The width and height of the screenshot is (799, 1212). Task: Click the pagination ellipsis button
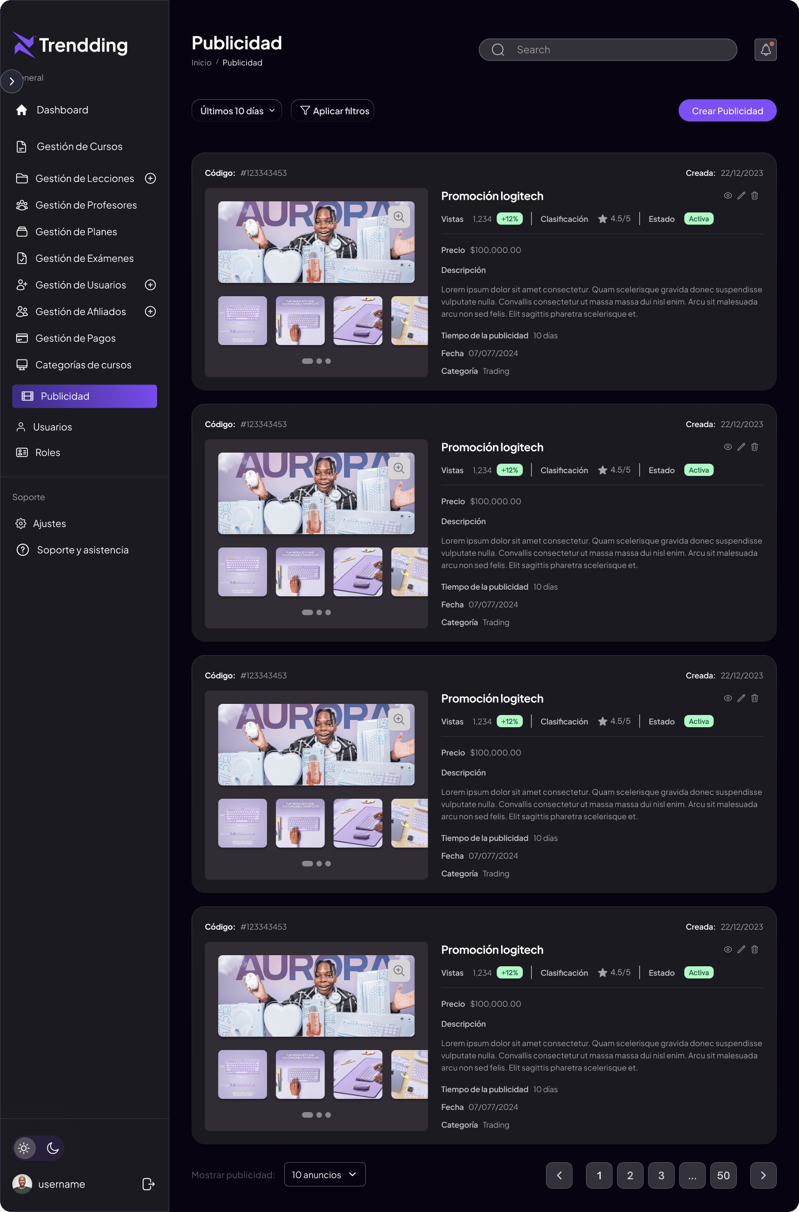(x=692, y=1175)
